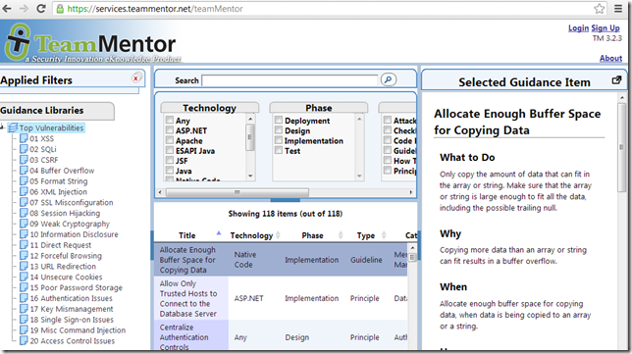Check the Deployment phase checkbox

(x=279, y=120)
